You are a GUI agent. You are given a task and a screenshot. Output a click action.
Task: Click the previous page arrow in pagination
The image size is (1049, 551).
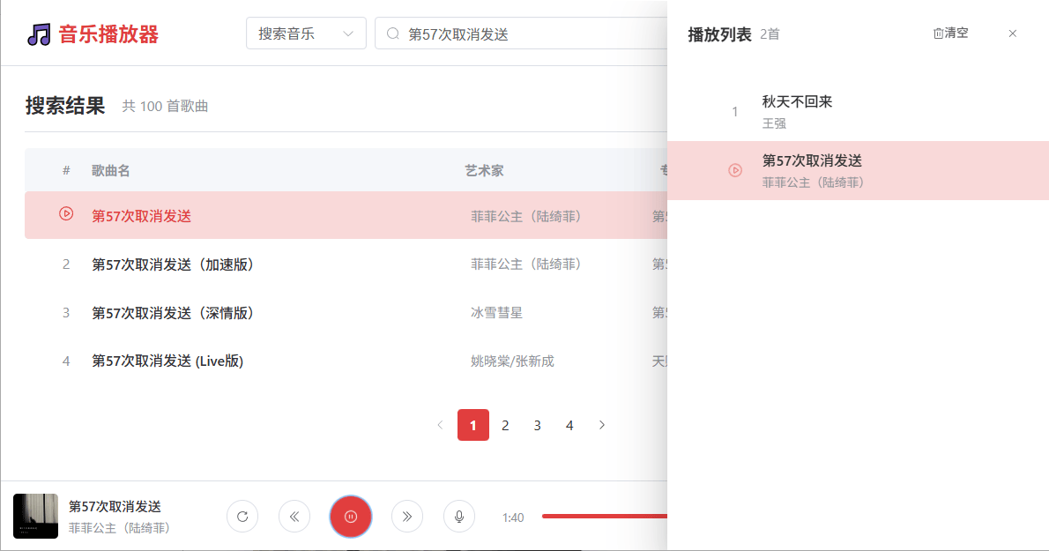coord(441,426)
